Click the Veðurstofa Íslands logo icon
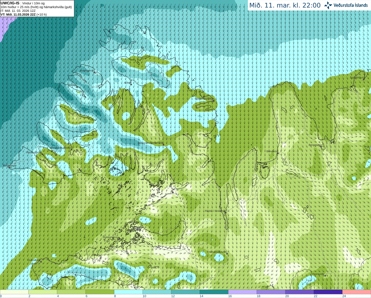371x298 pixels. point(328,5)
